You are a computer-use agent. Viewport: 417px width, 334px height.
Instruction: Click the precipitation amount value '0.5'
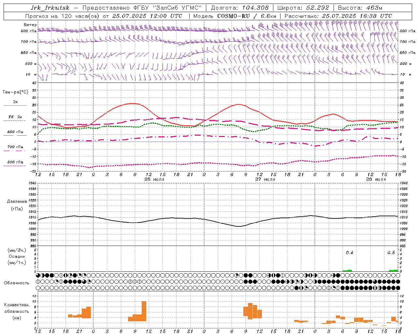tap(391, 253)
